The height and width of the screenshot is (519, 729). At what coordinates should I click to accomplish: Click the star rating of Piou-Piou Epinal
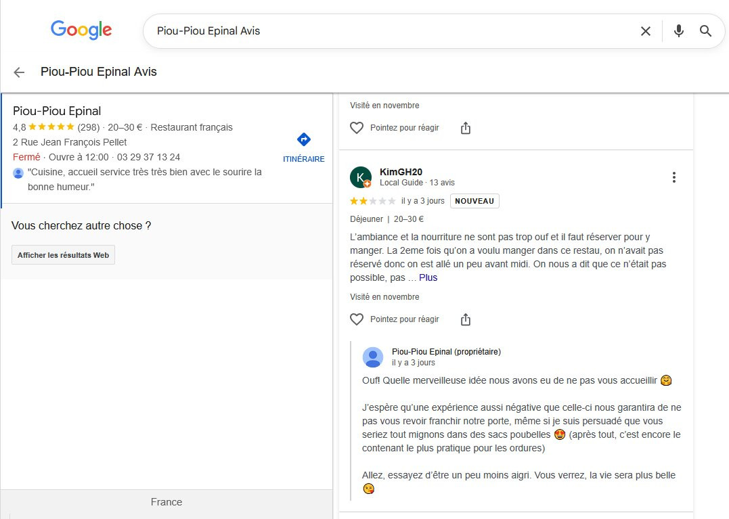51,127
